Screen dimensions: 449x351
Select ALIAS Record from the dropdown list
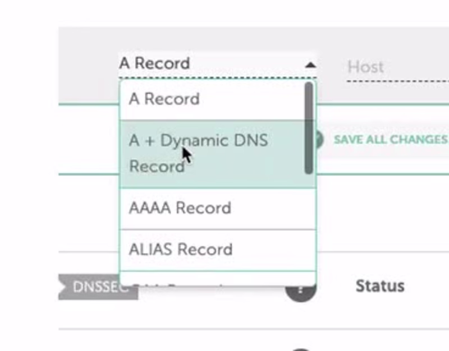tap(213, 250)
